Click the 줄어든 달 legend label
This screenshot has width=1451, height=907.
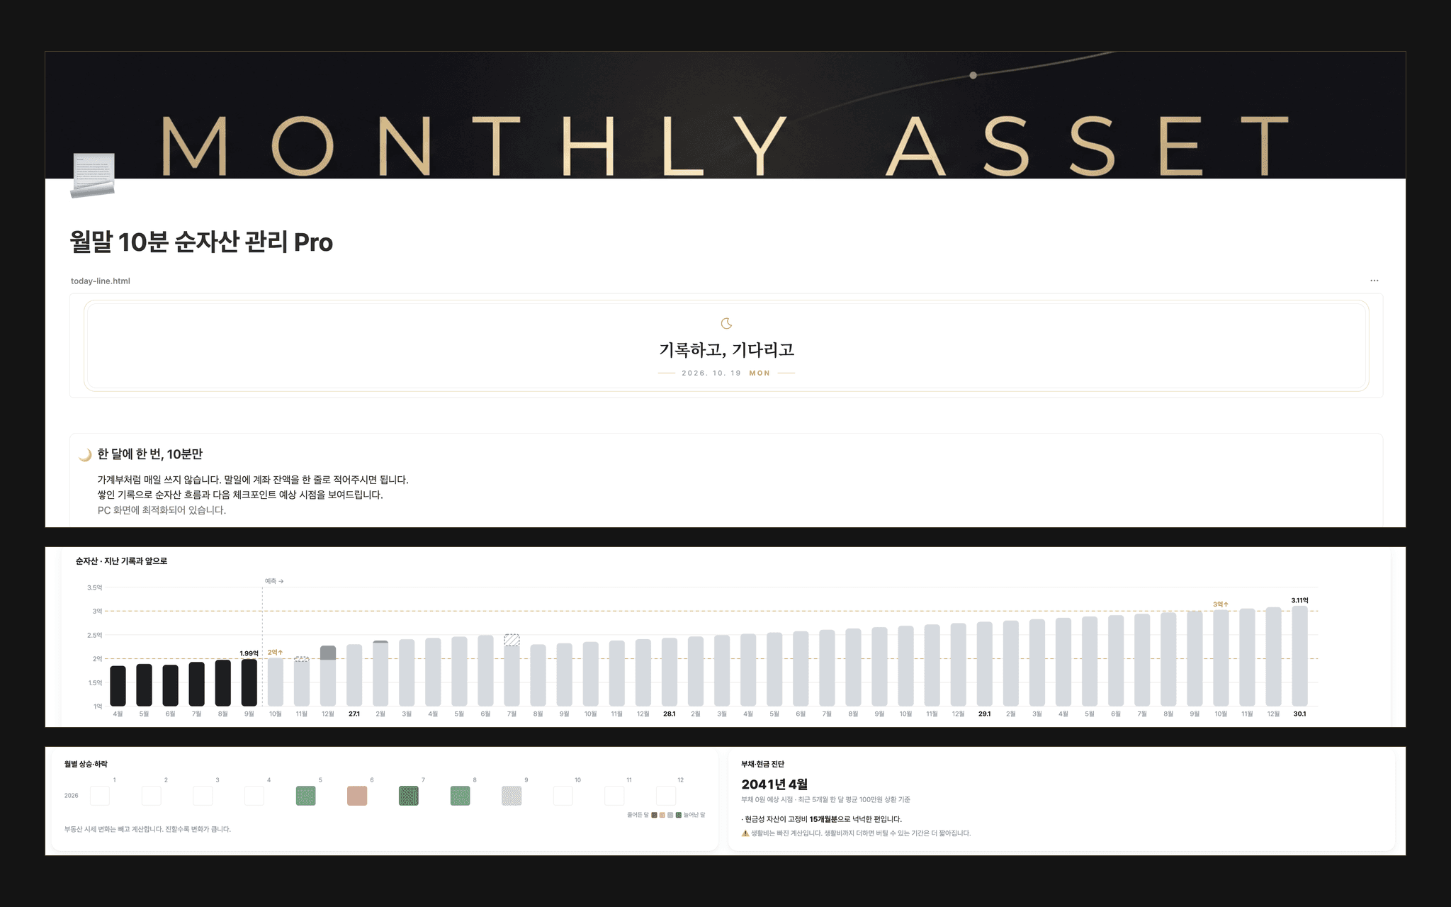click(638, 815)
